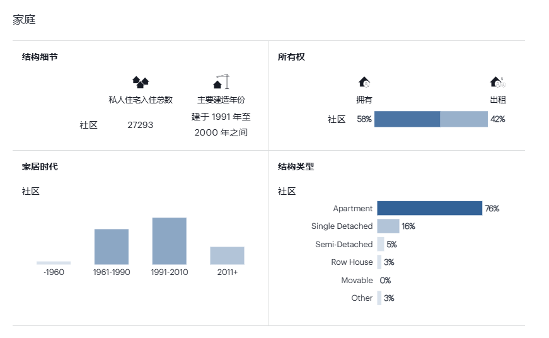Click the 0% Movable value

point(385,281)
